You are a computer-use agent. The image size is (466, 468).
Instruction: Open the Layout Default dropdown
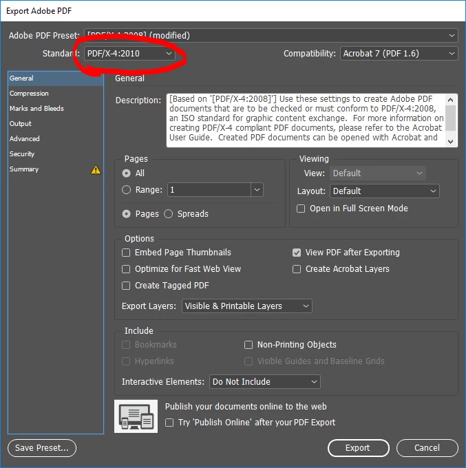(385, 191)
